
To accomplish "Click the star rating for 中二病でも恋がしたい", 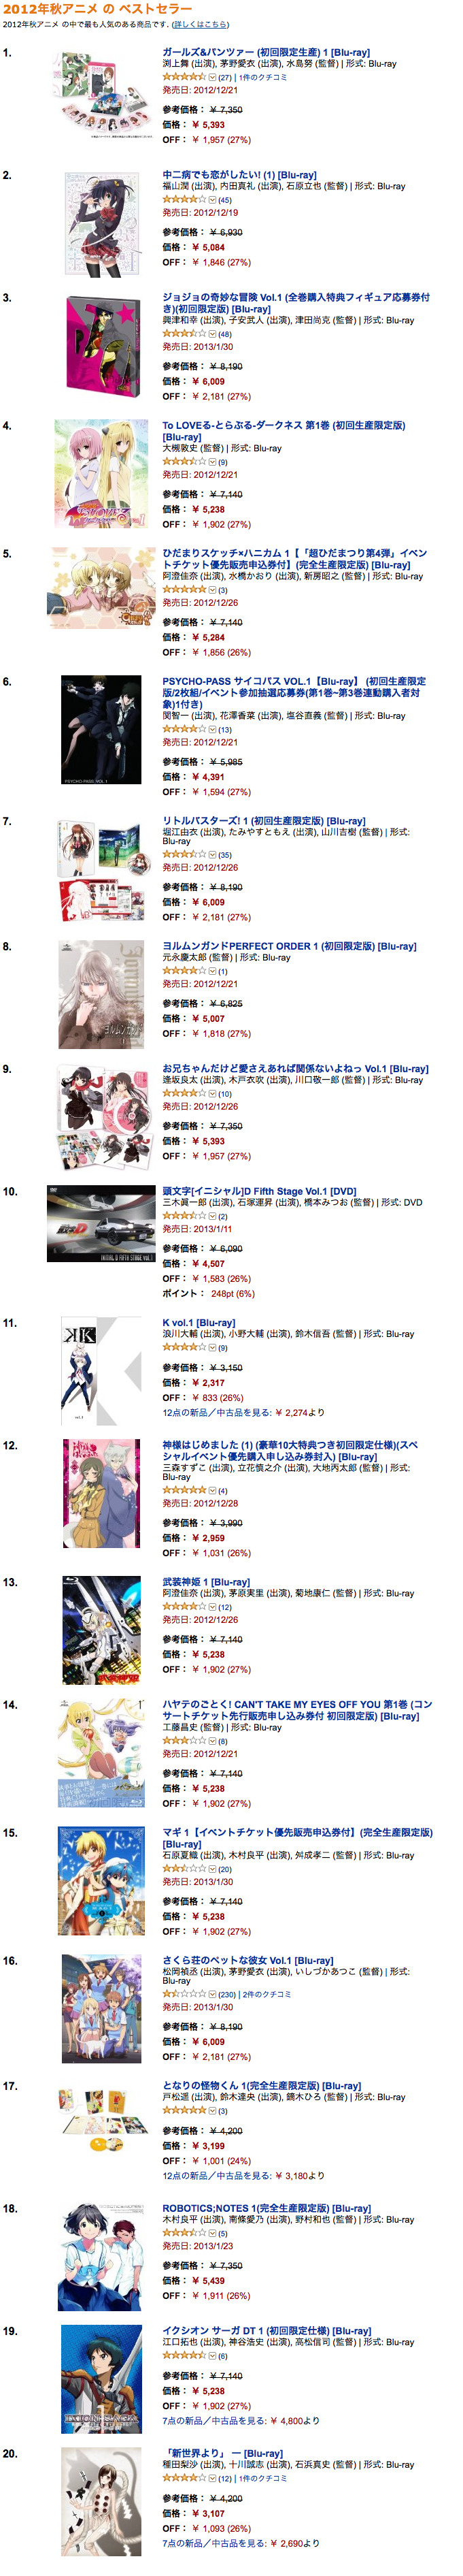I will pyautogui.click(x=185, y=199).
